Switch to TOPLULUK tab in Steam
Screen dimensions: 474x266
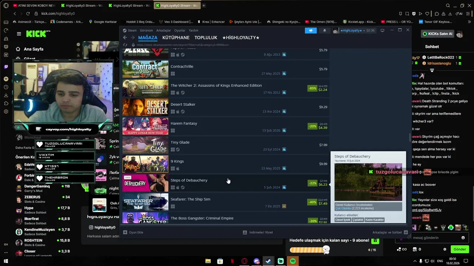pos(206,38)
